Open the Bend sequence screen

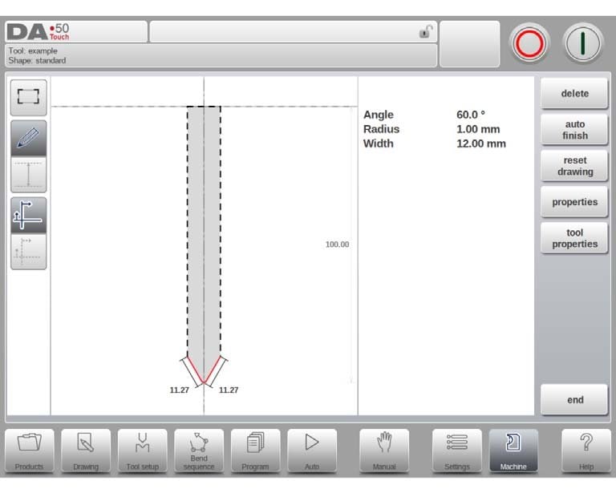199,451
